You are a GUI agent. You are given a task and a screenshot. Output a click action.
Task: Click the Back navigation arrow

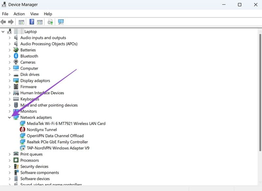click(x=3, y=22)
